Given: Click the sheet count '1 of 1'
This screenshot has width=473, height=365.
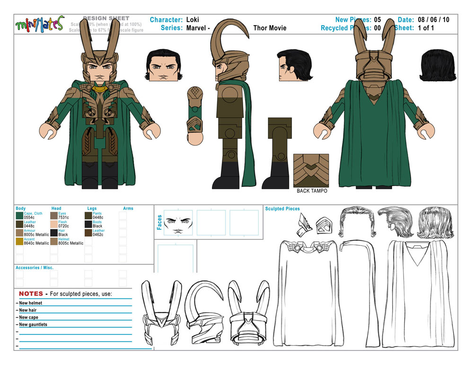Looking at the screenshot, I should [x=426, y=28].
